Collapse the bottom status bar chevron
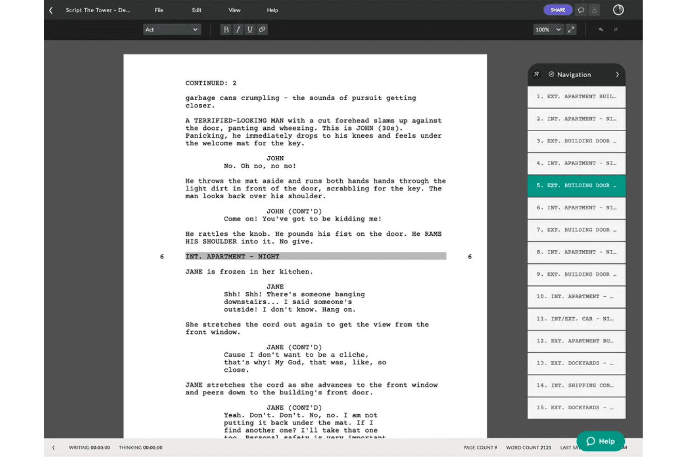 coord(54,447)
